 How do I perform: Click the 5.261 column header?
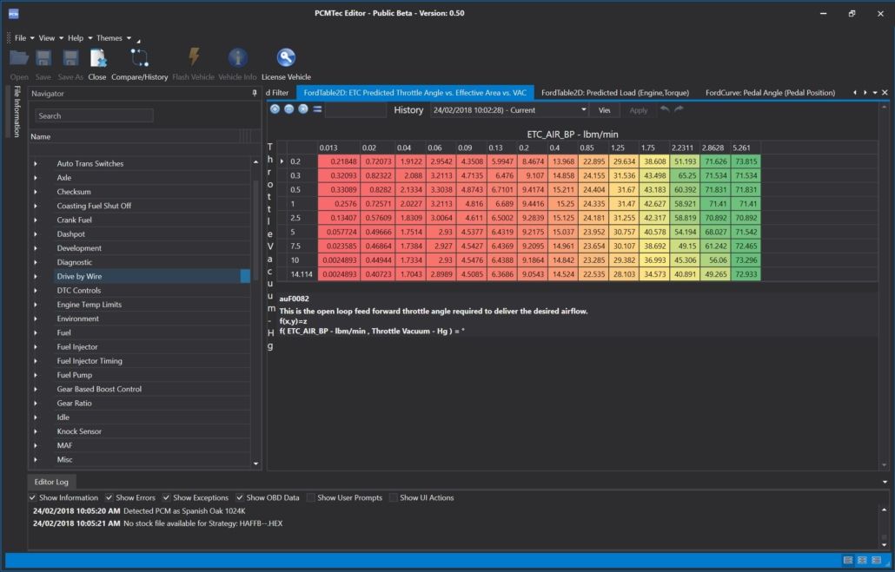746,148
